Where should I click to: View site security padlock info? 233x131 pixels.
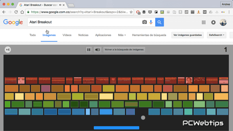click(x=28, y=12)
